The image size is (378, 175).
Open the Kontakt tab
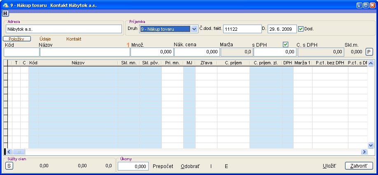coord(74,39)
